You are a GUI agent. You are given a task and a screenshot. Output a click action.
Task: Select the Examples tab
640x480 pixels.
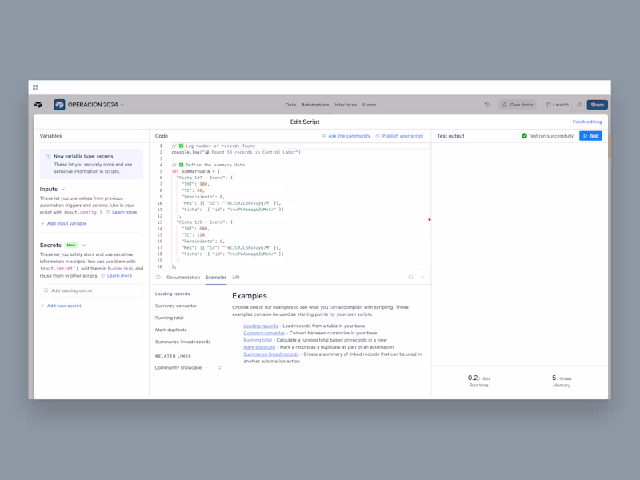click(x=216, y=277)
